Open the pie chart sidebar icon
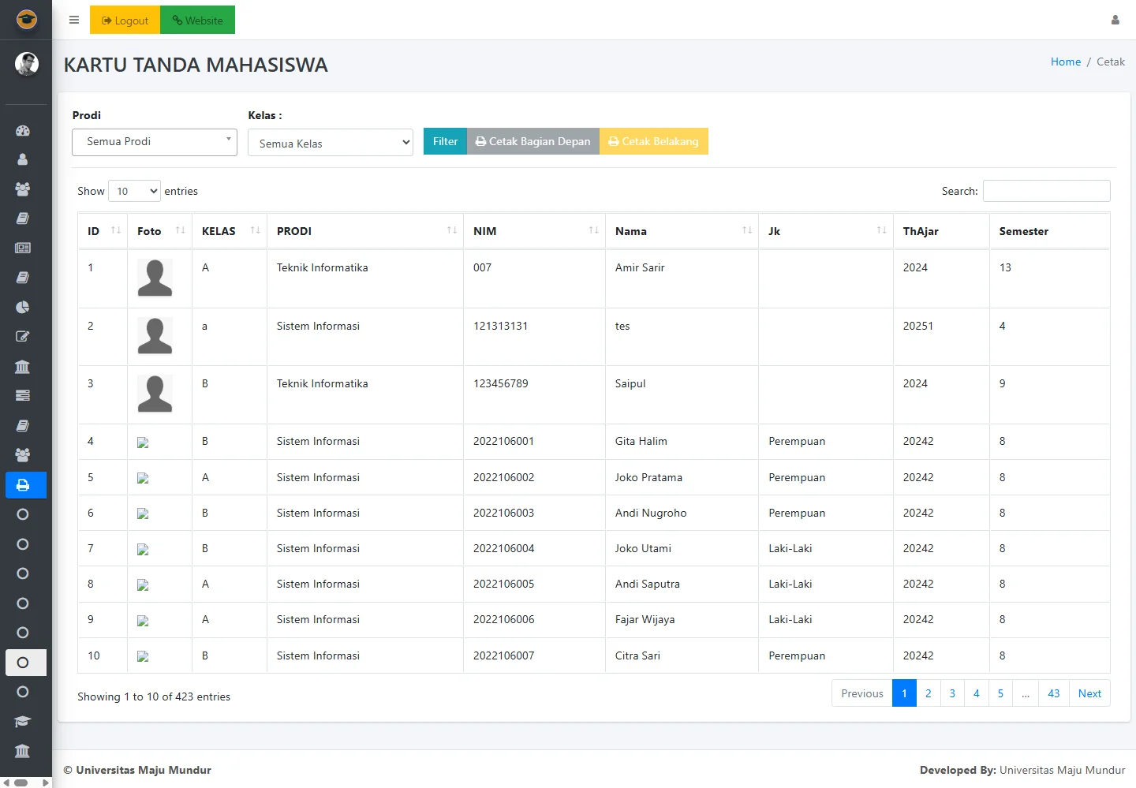 tap(23, 307)
